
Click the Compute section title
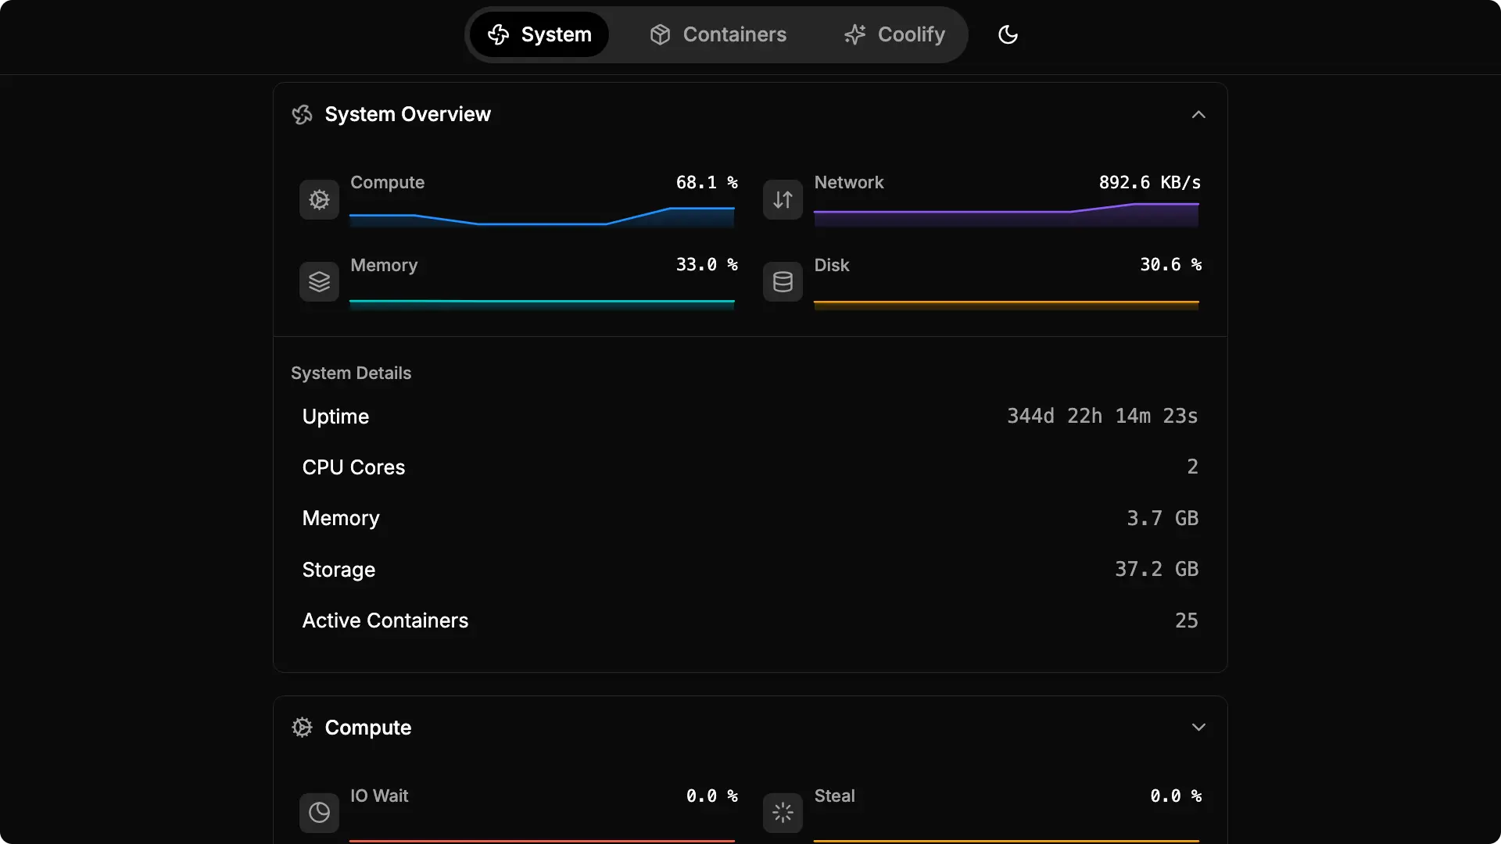(367, 728)
